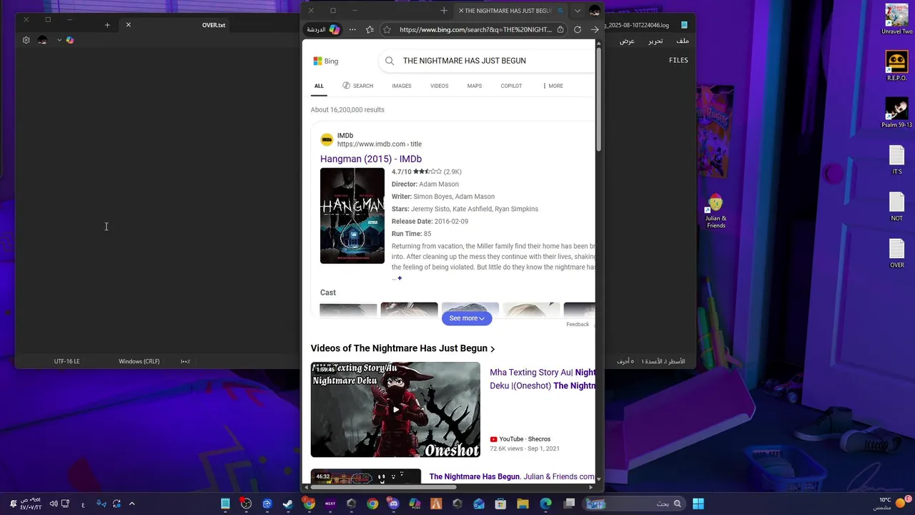The height and width of the screenshot is (515, 915).
Task: Open Unravel Two desktop shortcut
Action: [896, 19]
